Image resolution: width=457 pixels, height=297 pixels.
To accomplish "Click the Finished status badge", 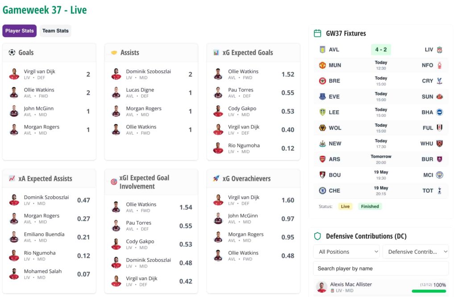I will click(370, 206).
